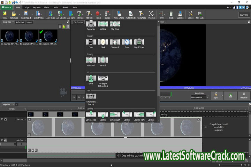
Task: Click the Open project toolbar icon
Action: (5, 15)
